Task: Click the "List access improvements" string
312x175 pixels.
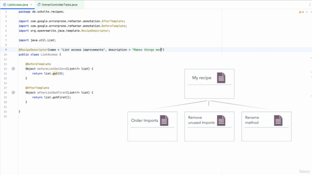Action: click(83, 50)
